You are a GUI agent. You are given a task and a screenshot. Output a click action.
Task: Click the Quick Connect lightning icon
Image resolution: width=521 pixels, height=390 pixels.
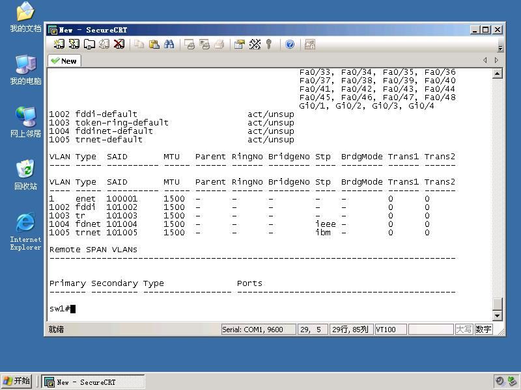tap(74, 44)
